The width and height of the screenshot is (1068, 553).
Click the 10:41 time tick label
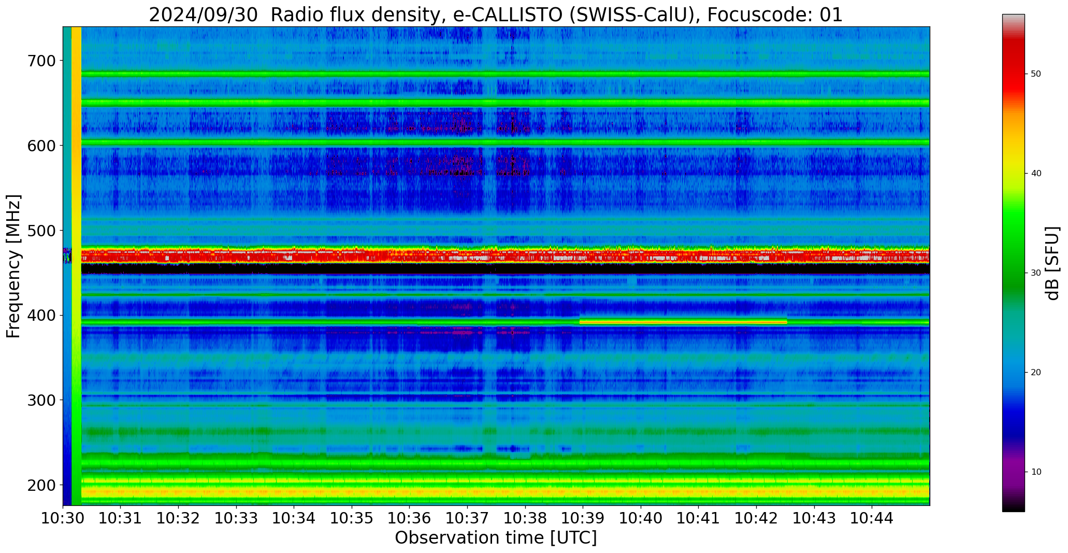699,518
